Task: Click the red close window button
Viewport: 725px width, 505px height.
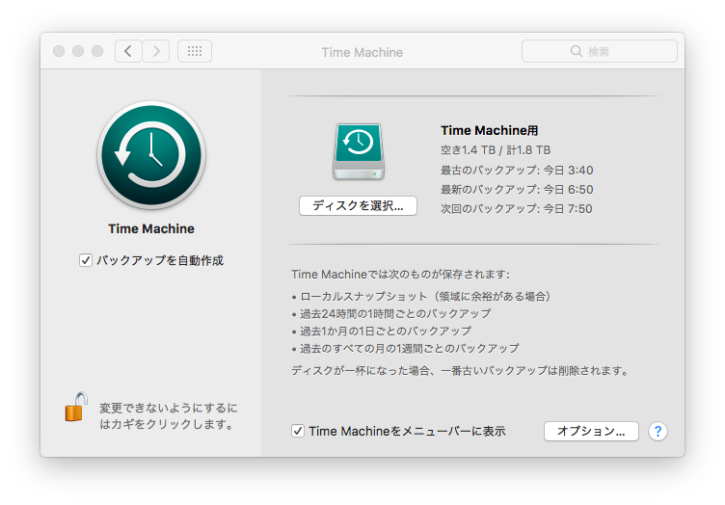Action: click(x=59, y=51)
